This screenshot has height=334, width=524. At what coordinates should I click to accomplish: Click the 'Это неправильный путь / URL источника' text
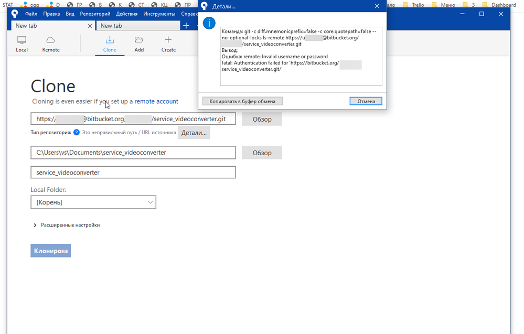[129, 132]
